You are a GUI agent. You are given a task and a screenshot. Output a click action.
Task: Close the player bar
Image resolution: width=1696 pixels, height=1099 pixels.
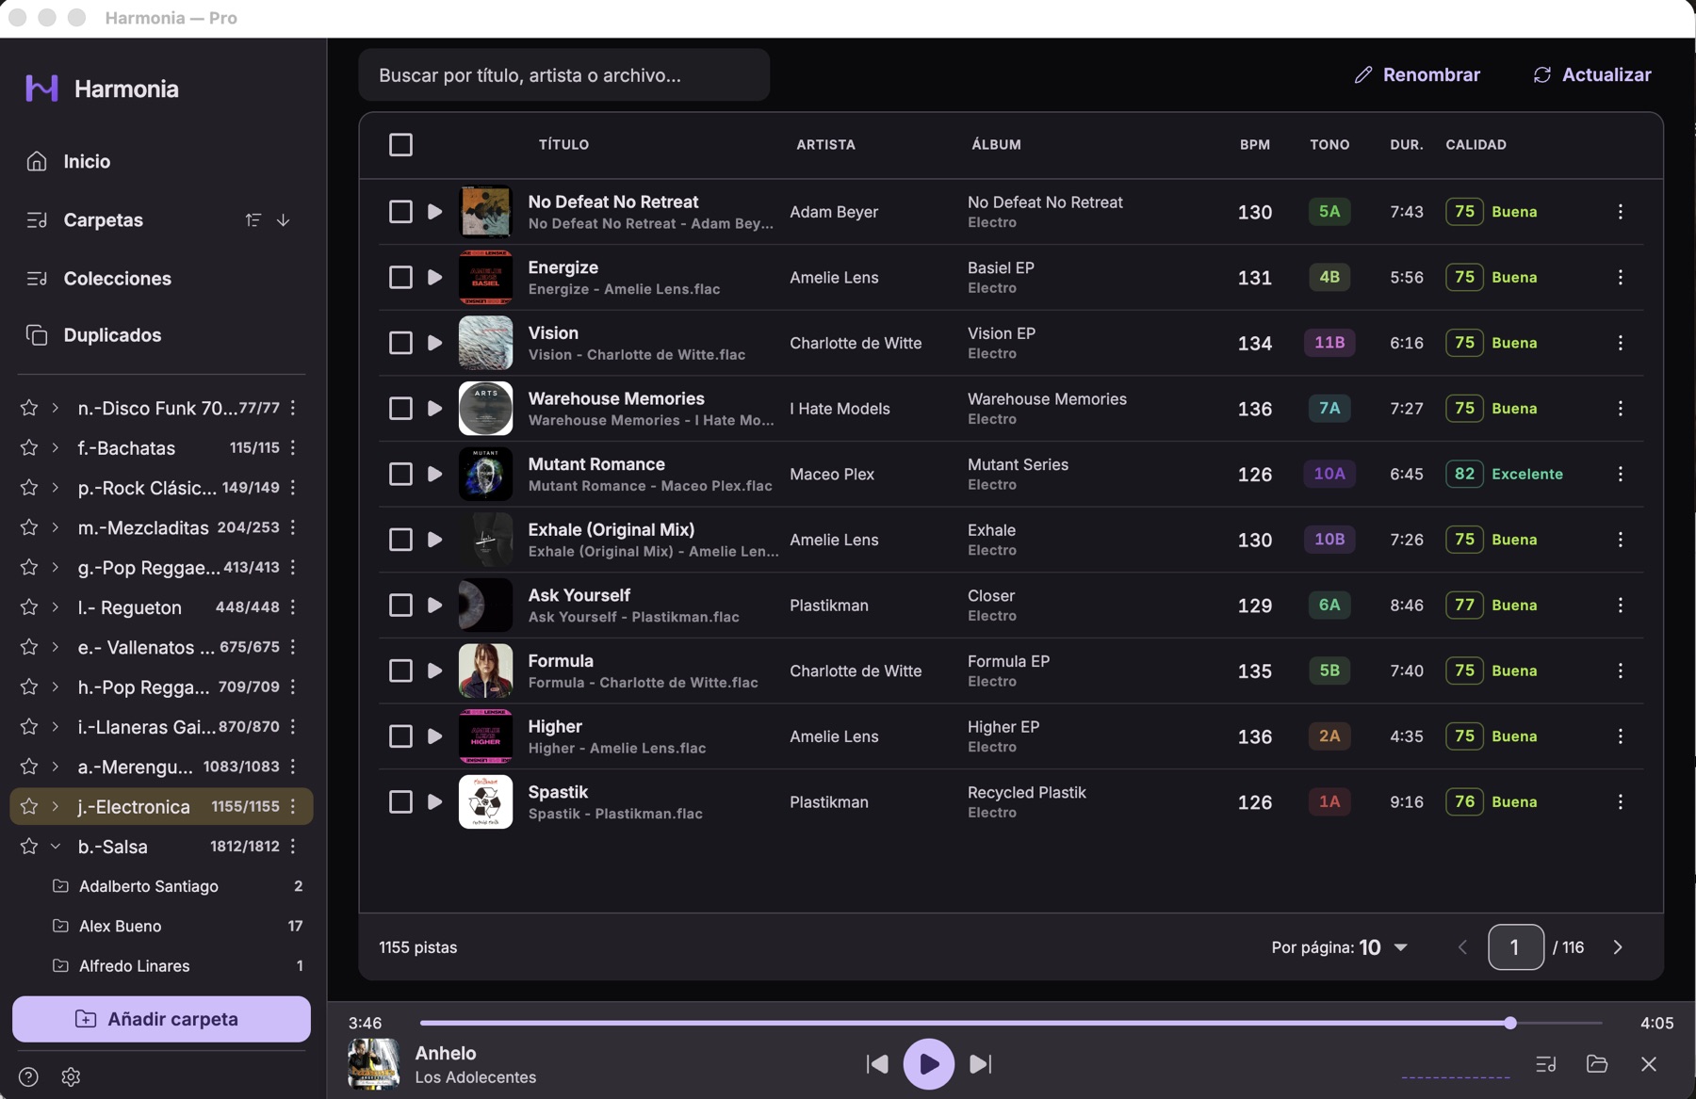pyautogui.click(x=1648, y=1064)
